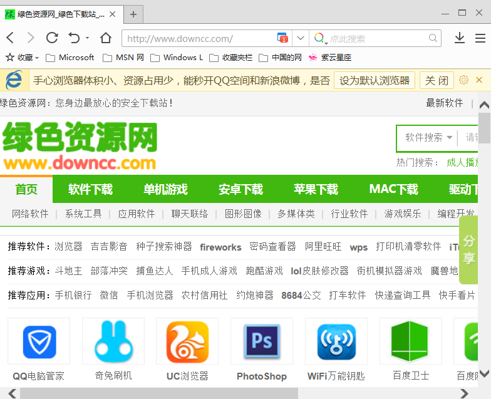Viewport: 491px width, 399px height.
Task: Click the undo closed tab icon
Action: point(74,38)
